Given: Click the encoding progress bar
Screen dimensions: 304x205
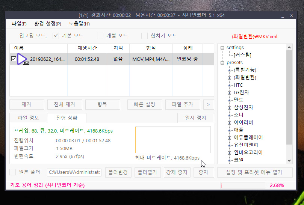Looking at the screenshot, I should (x=243, y=185).
